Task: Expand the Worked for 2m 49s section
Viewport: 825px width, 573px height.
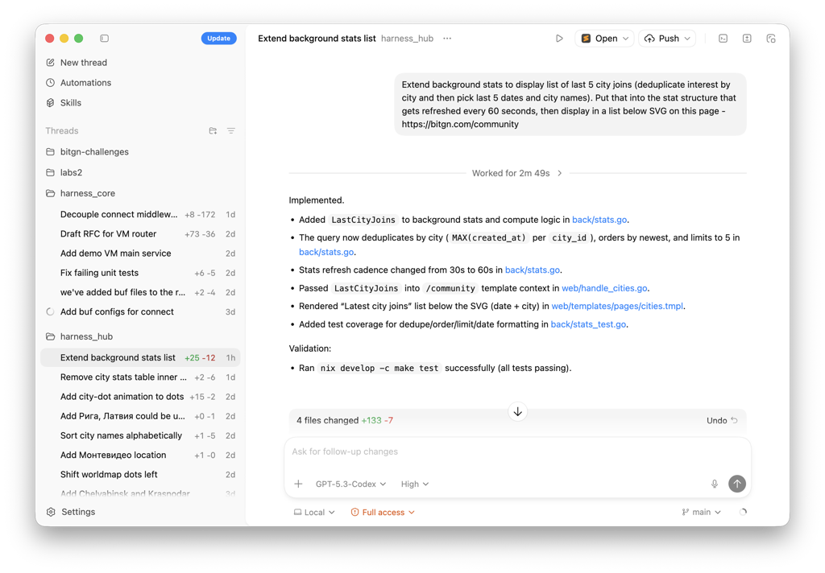Action: click(x=516, y=173)
